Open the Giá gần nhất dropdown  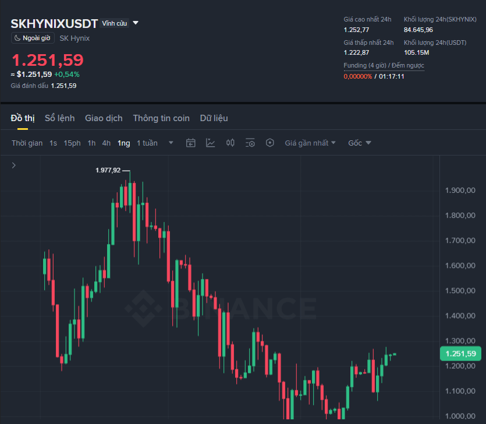[x=310, y=143]
